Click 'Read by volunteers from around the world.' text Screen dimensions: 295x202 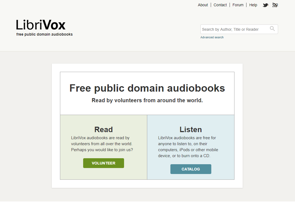[147, 100]
